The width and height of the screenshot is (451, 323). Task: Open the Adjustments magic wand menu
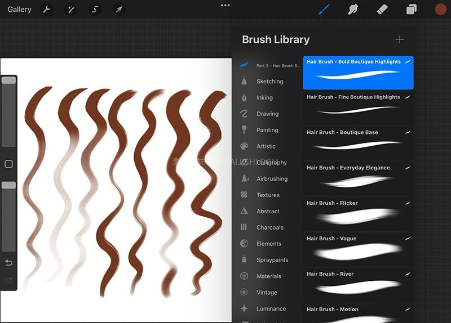71,10
